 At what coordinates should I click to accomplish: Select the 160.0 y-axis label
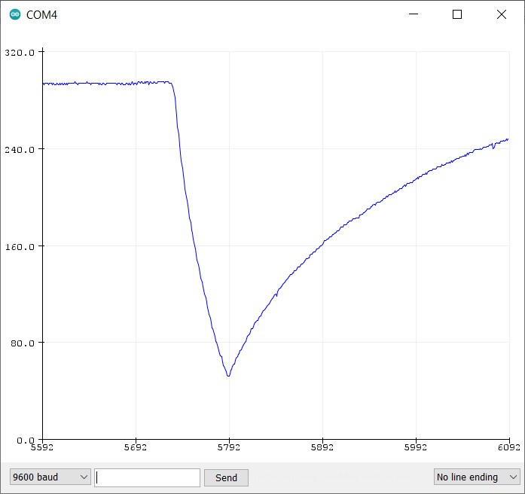coord(20,246)
